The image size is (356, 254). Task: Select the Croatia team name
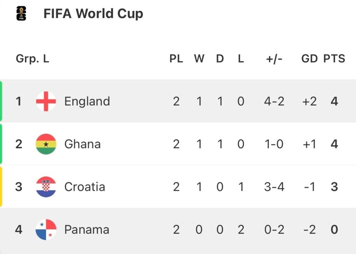(85, 187)
